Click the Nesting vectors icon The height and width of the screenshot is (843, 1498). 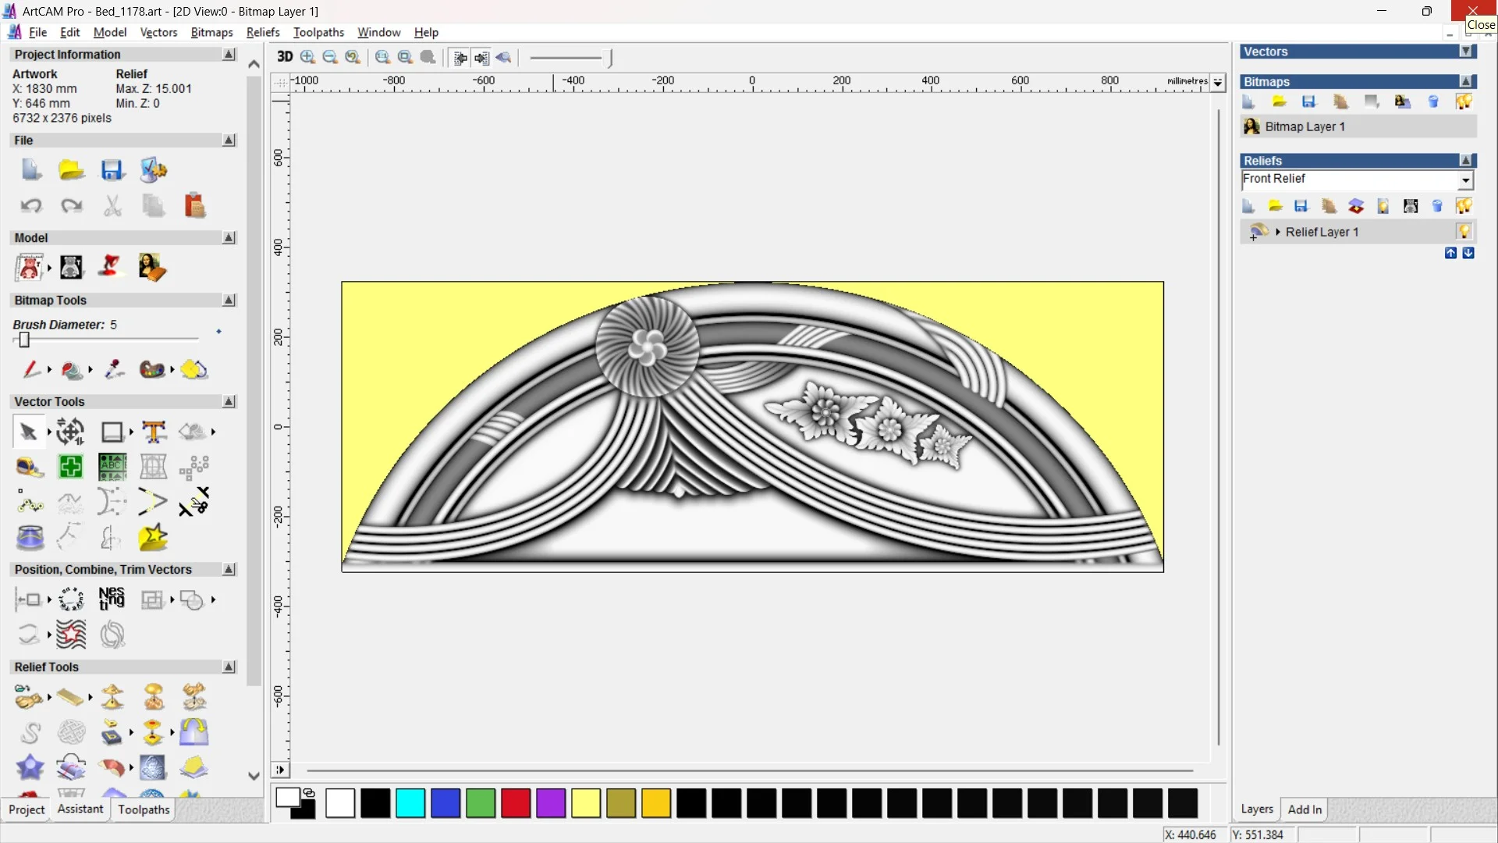112,599
